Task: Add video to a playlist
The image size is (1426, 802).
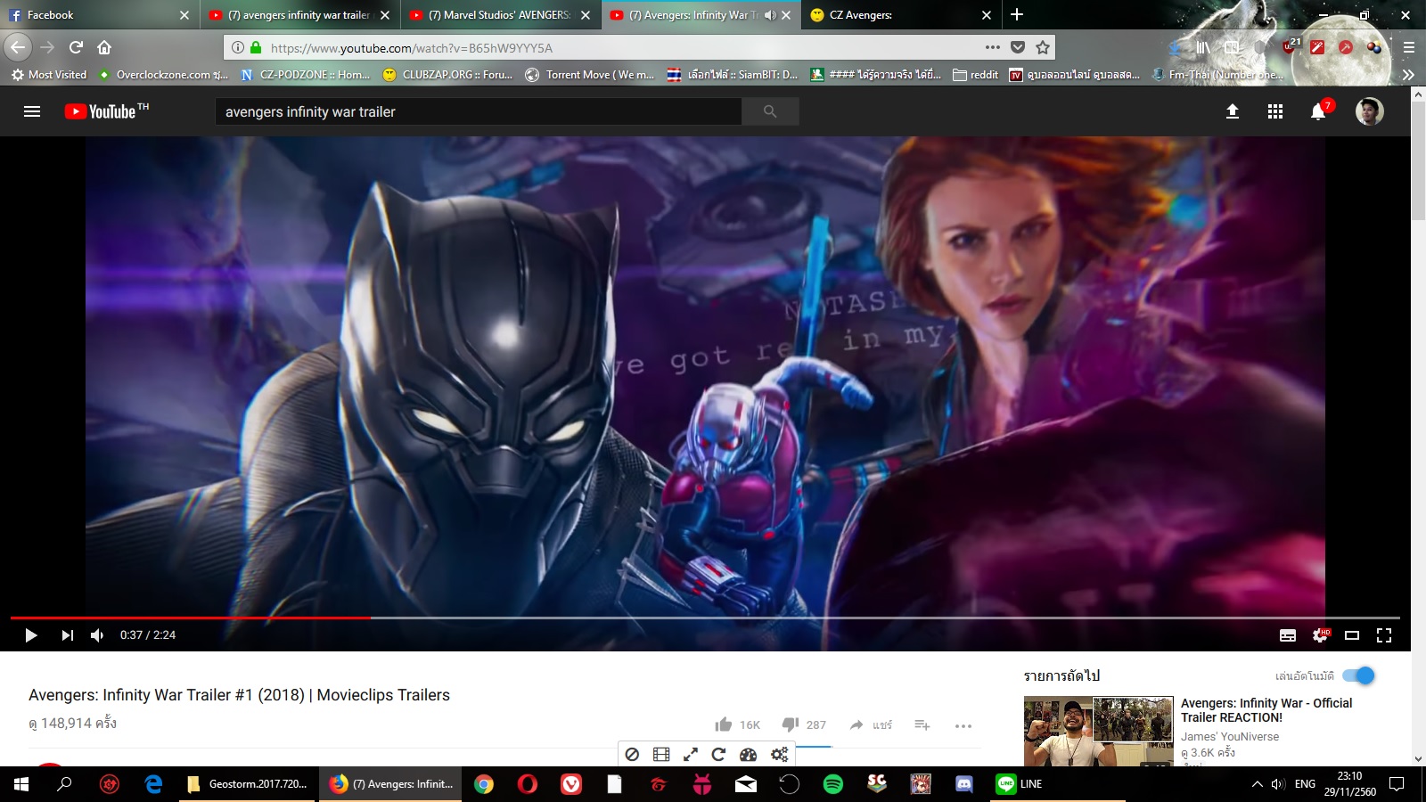Action: point(922,724)
